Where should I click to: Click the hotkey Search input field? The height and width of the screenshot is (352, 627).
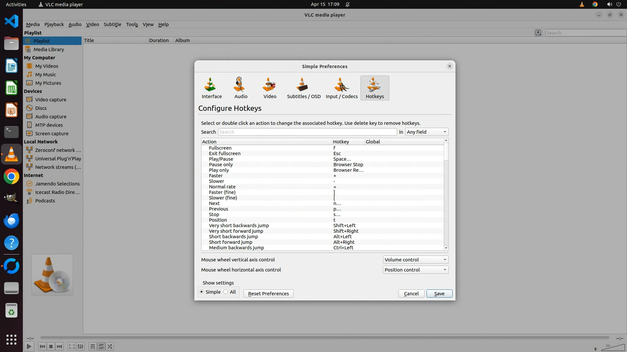point(307,132)
